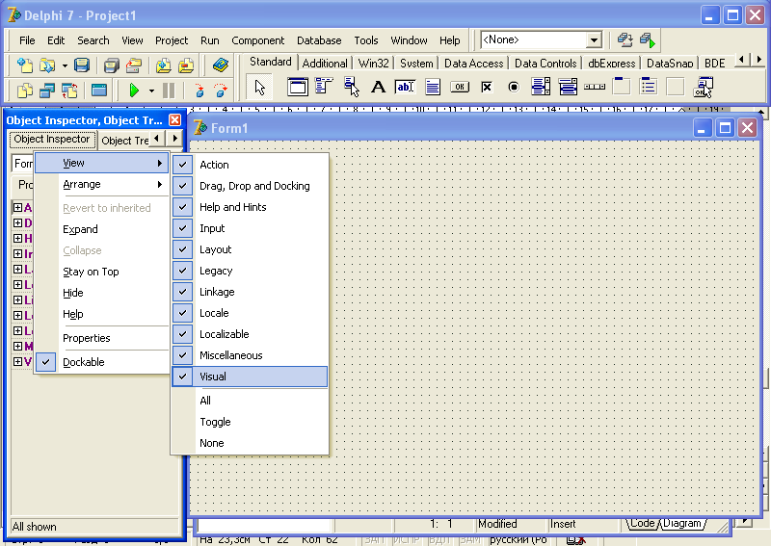Viewport: 771px width, 546px height.
Task: Open the Arrange submenu in context menu
Action: click(102, 184)
